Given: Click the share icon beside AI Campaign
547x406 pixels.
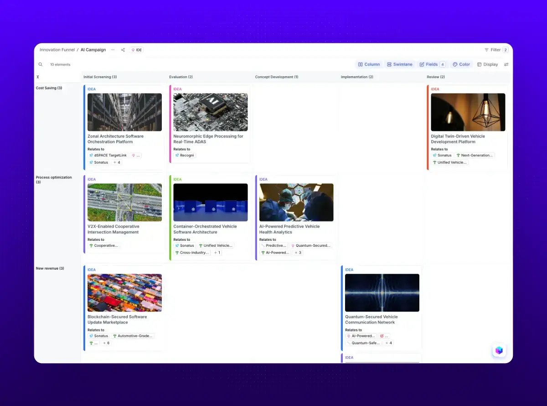Looking at the screenshot, I should tap(122, 50).
